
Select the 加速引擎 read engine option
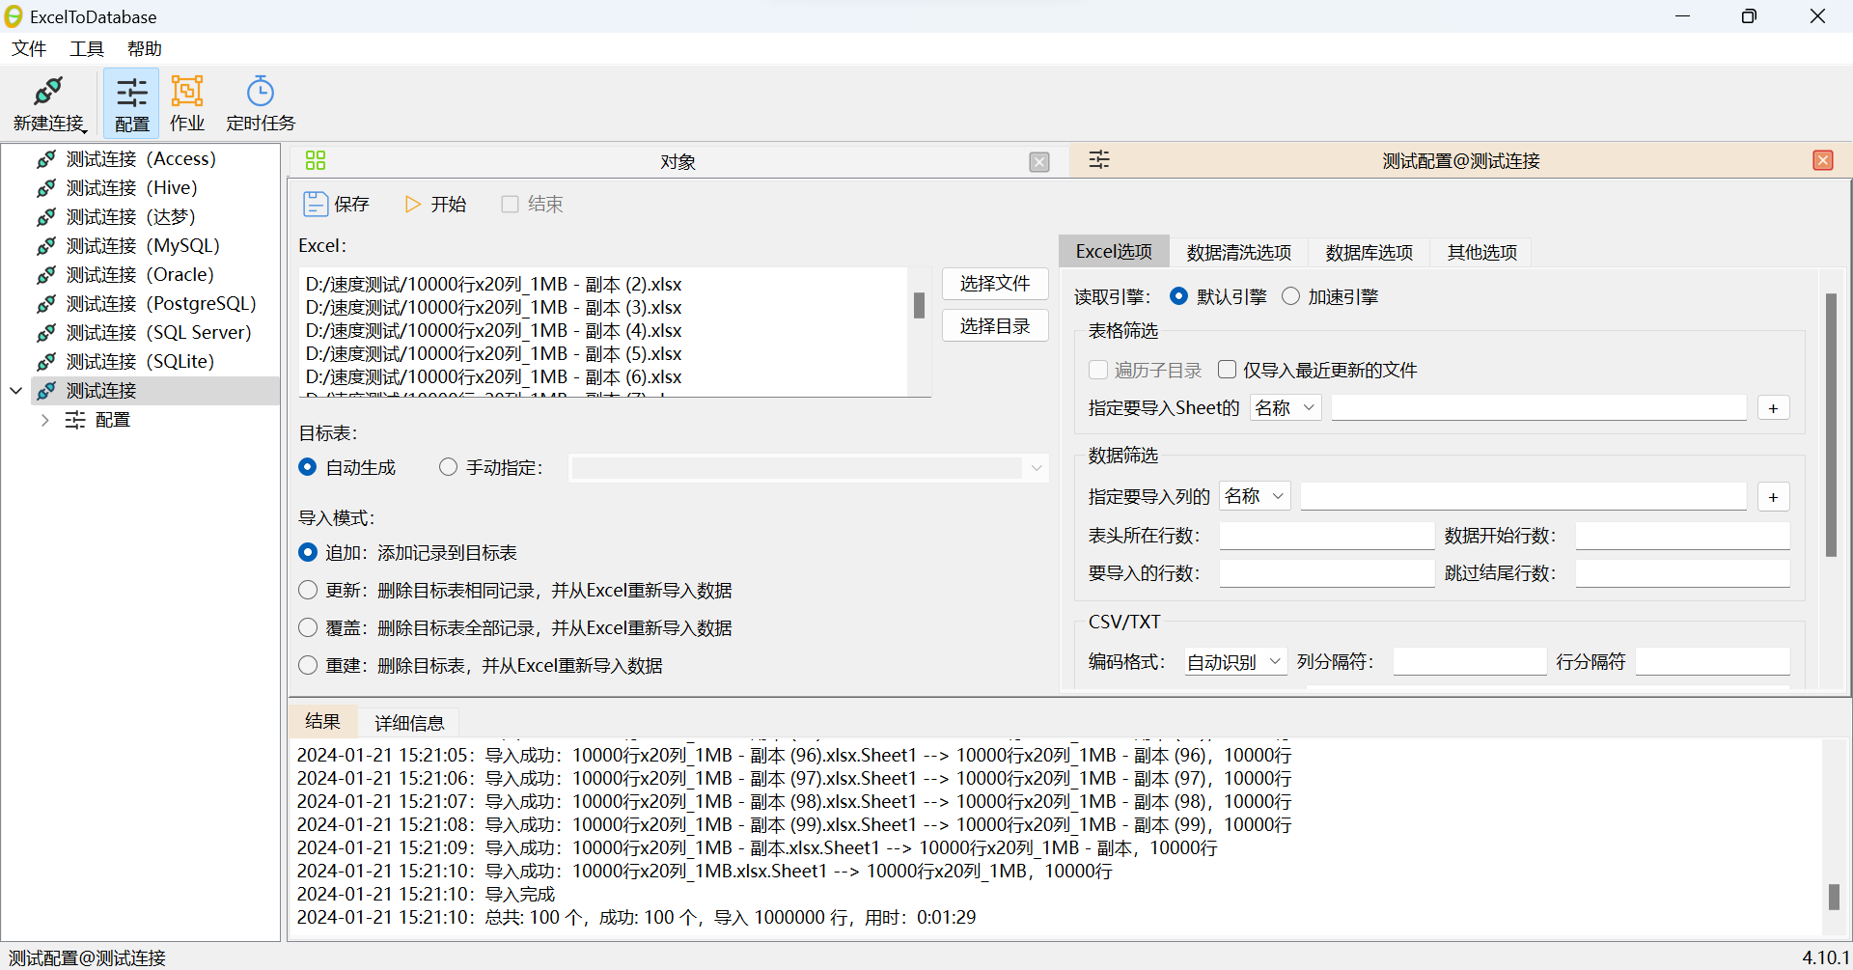pos(1291,296)
